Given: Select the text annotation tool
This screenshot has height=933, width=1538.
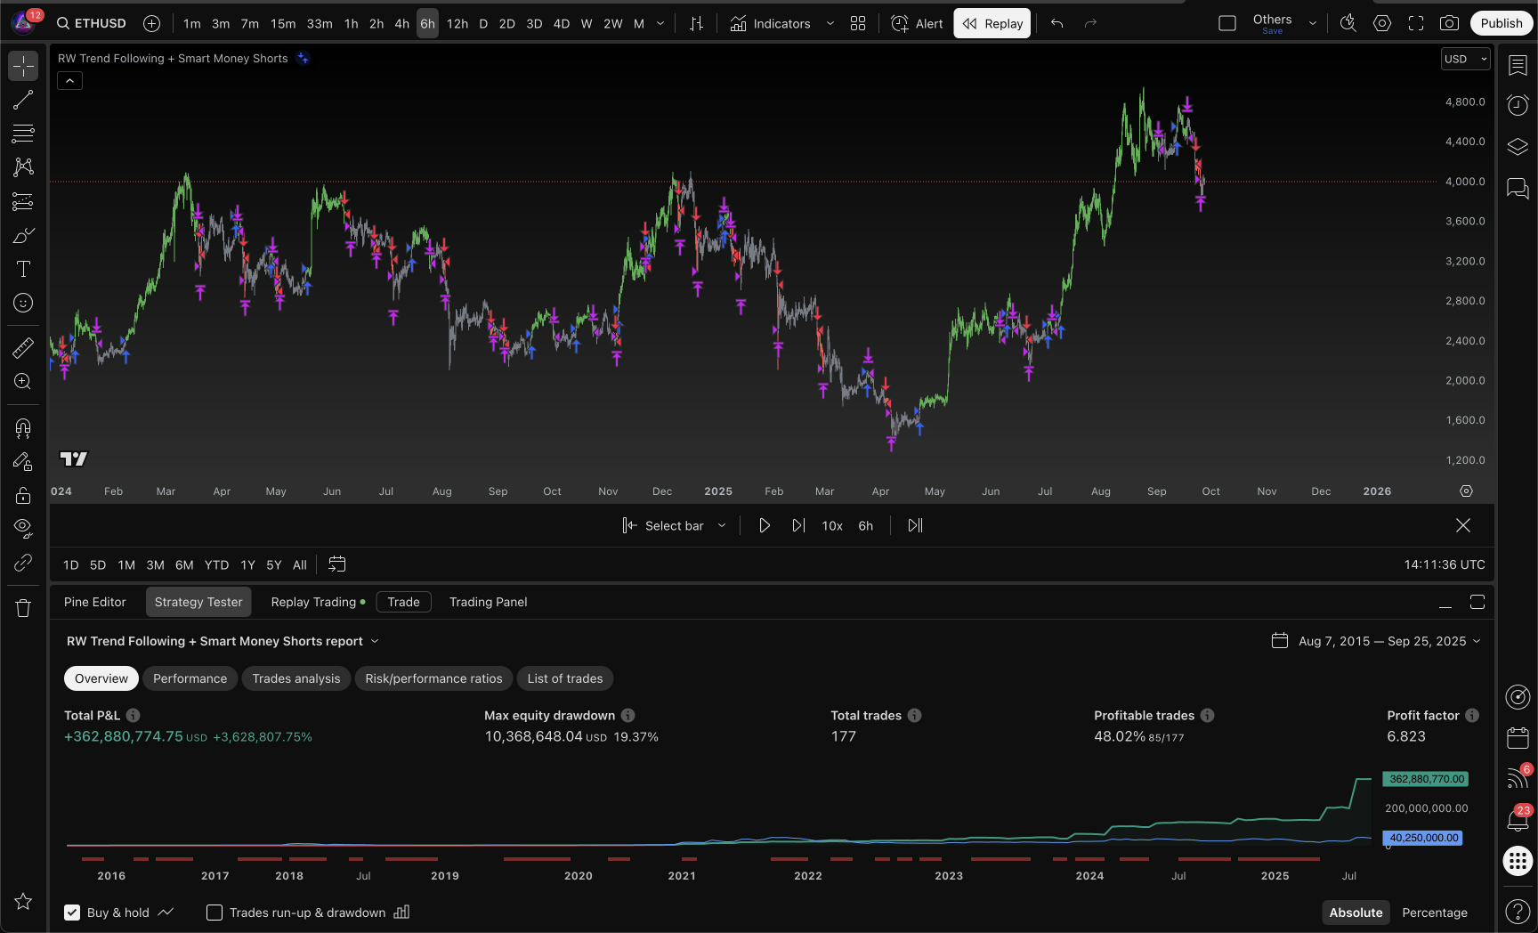Looking at the screenshot, I should (23, 269).
